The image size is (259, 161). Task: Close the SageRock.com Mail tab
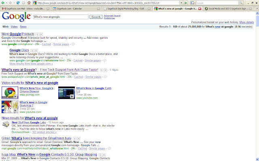tap(48, 9)
